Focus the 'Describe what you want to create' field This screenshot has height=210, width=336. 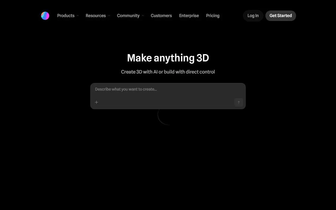pyautogui.click(x=168, y=89)
